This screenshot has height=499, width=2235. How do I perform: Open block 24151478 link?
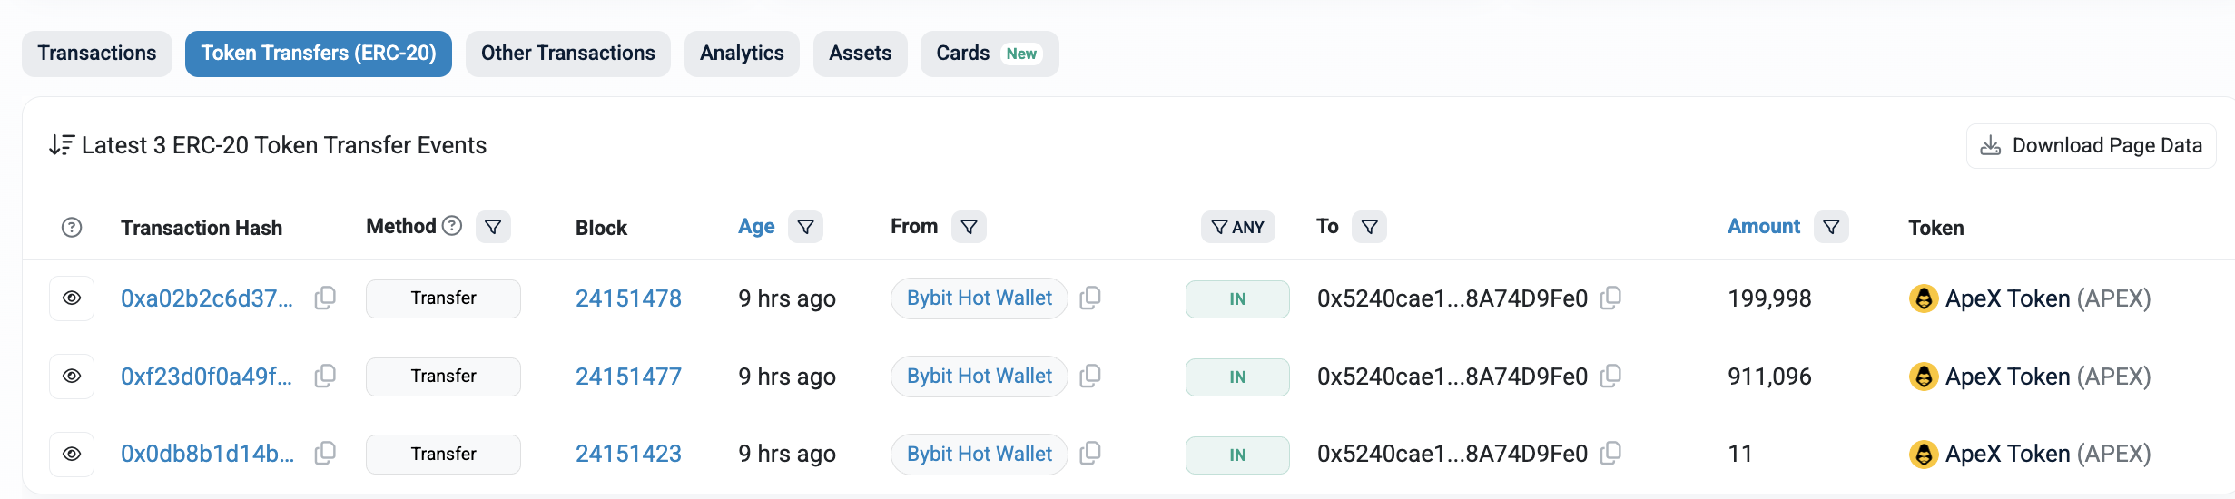[x=628, y=298]
